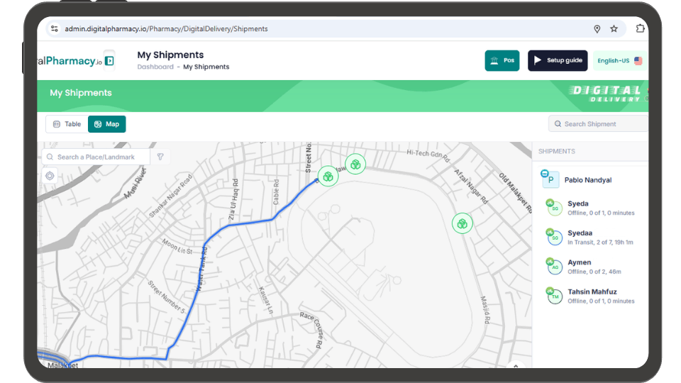Click the locate-me crosshair icon on the map
This screenshot has height=383, width=681.
(x=50, y=176)
